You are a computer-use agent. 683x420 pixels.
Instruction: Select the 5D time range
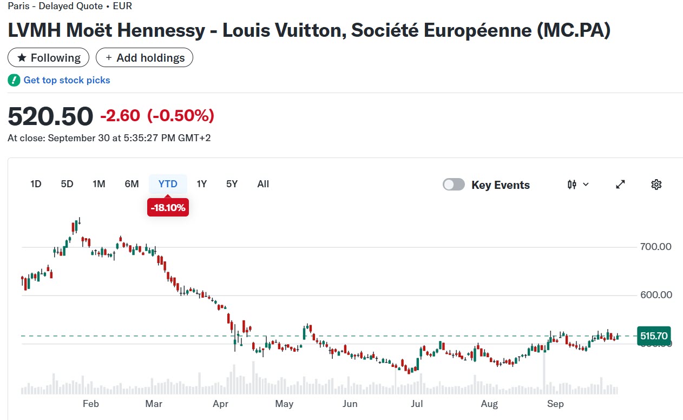tap(67, 184)
